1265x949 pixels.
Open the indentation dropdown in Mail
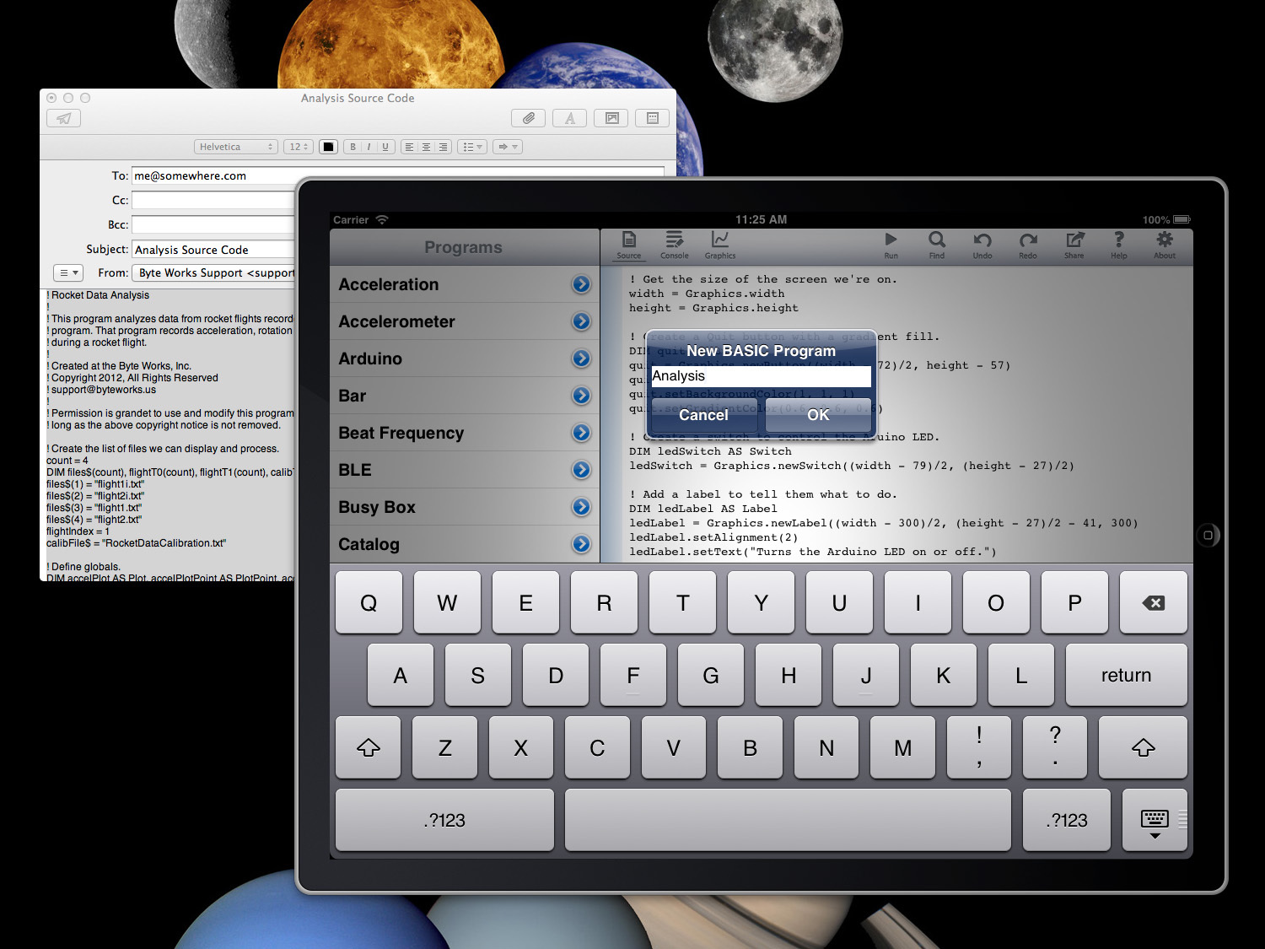[508, 147]
